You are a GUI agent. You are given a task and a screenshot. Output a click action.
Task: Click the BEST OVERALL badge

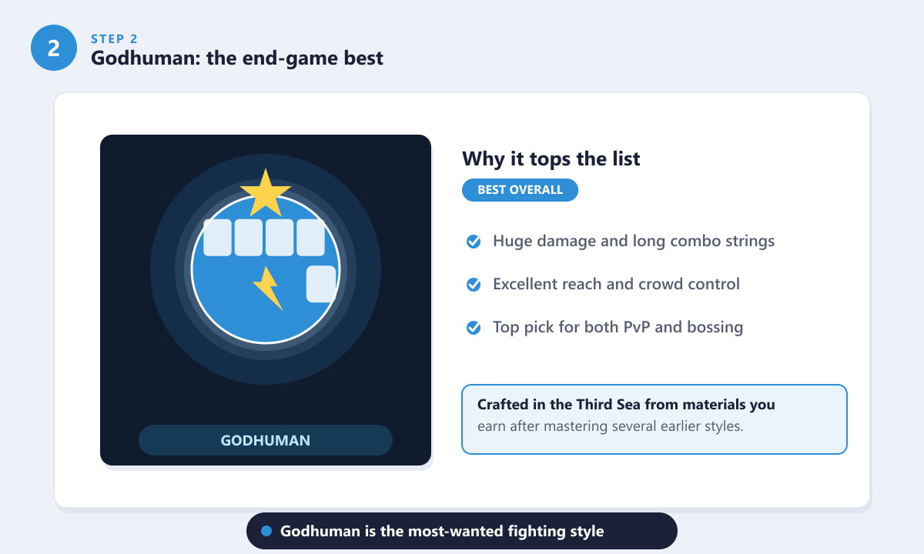(520, 190)
